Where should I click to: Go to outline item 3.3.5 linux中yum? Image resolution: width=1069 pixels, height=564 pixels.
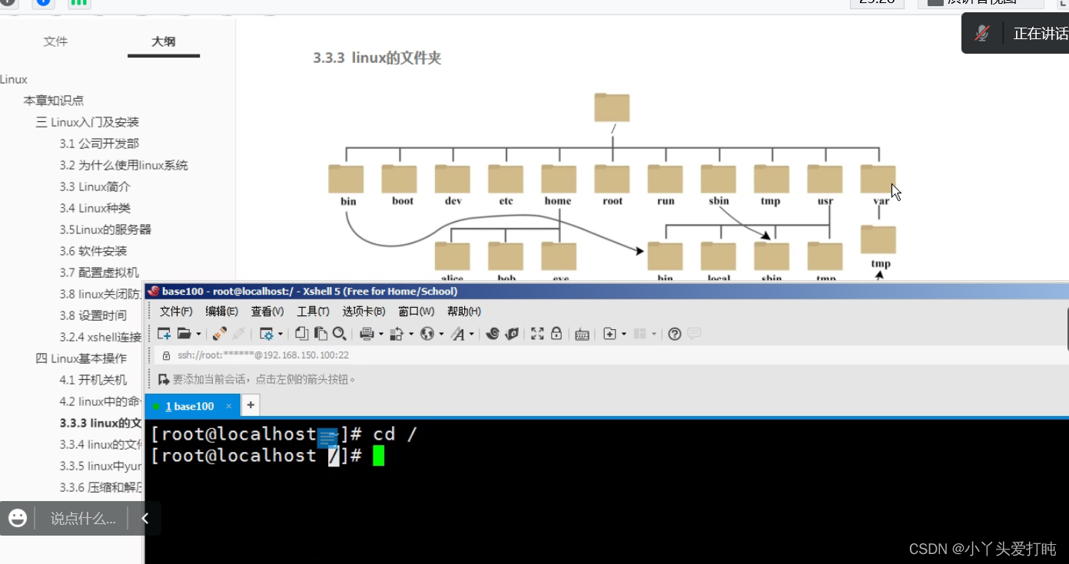click(101, 466)
